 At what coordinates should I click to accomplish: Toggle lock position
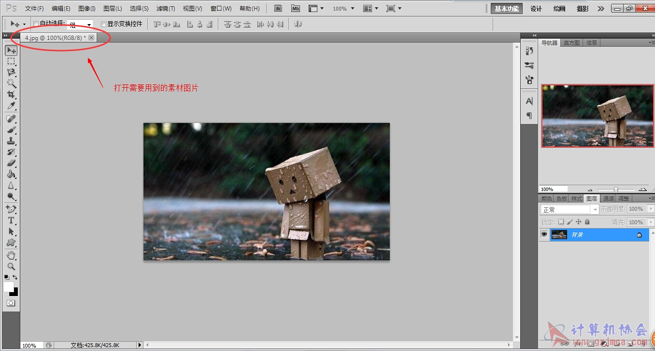click(578, 222)
